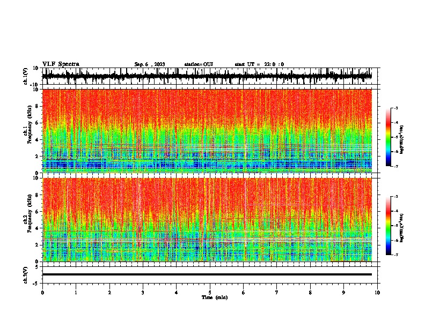Click the ch.1(V) waveform trace
425x328 pixels.
[207, 76]
